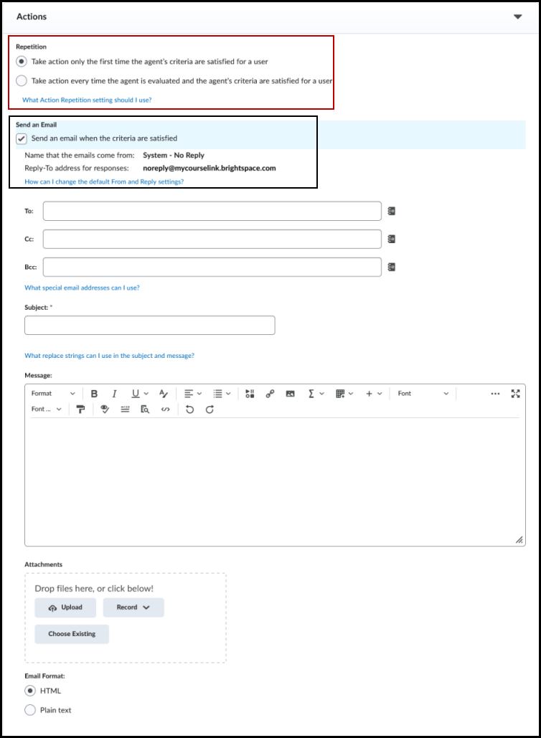Click the Cc address field
The width and height of the screenshot is (541, 738).
(212, 239)
